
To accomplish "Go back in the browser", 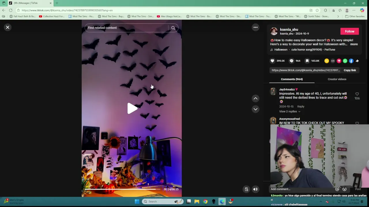I will pos(3,10).
